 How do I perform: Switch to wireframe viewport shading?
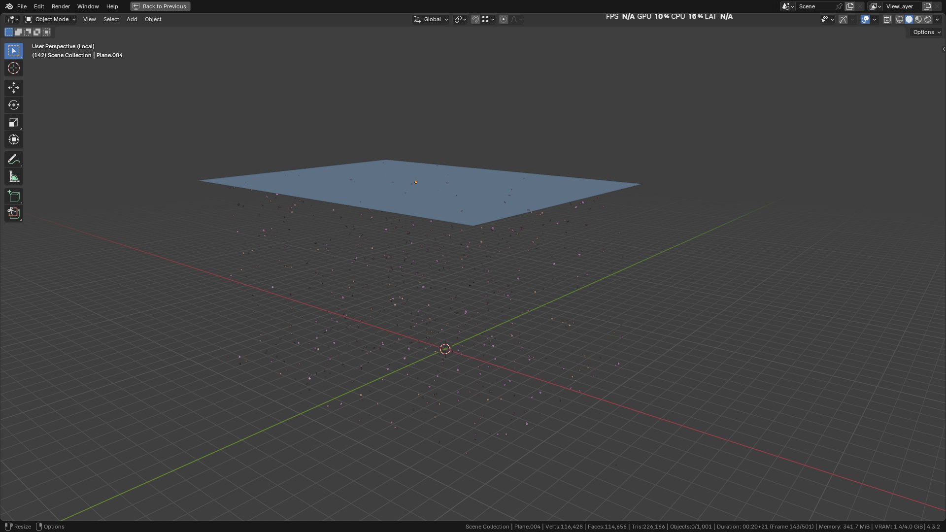899,19
